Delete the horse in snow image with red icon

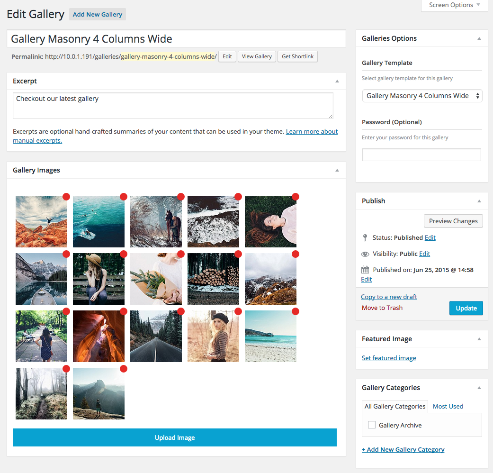(180, 196)
